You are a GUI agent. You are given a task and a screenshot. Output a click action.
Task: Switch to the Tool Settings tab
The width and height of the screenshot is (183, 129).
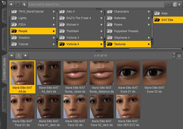point(4,99)
